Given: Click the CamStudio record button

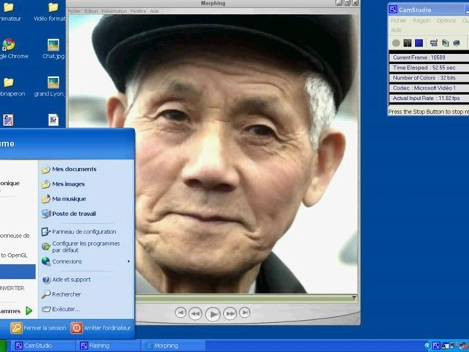Looking at the screenshot, I should coord(396,43).
